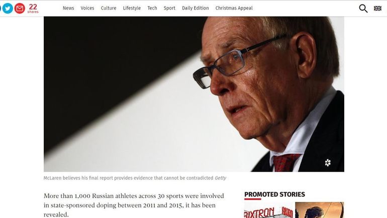The width and height of the screenshot is (387, 218).
Task: Click the Promoted Stories heading
Action: [275, 194]
